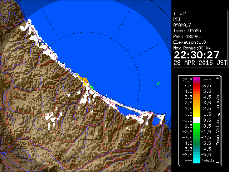Click the magenta swatch atop the velocity scale
The height and width of the screenshot is (172, 229).
[x=197, y=80]
